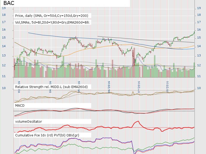This screenshot has height=154, width=206.
Task: Click price value 11 on left axis
Action: point(4,76)
